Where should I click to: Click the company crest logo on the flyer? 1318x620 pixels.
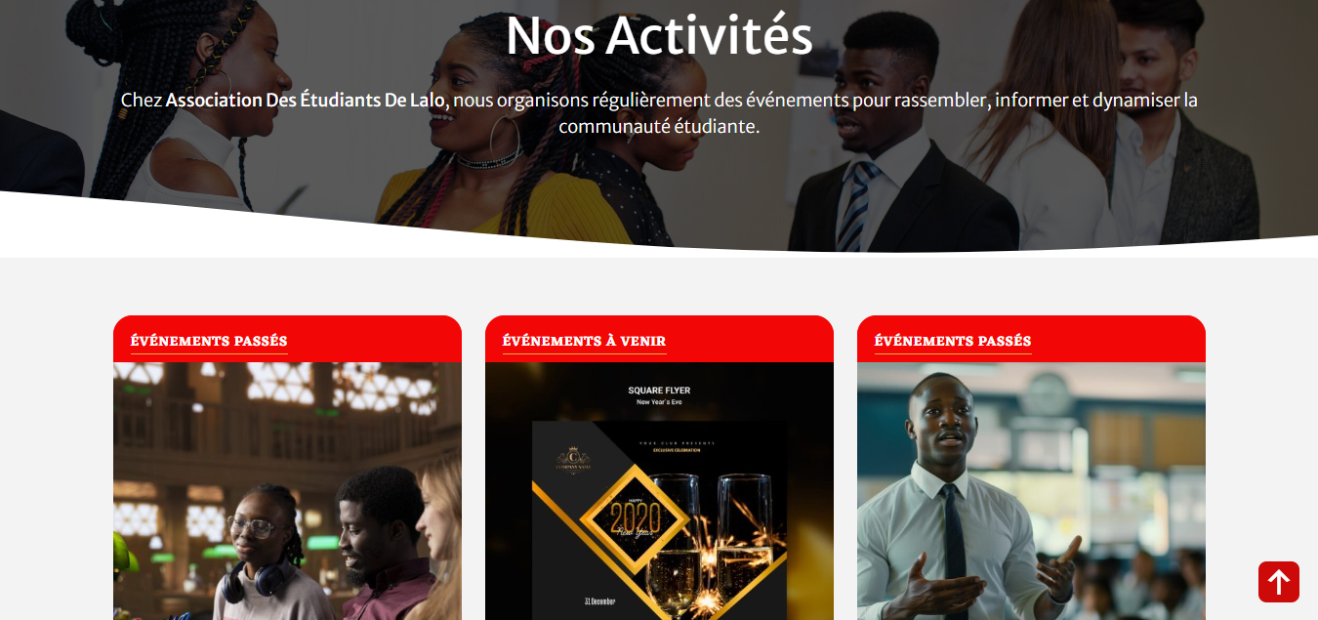pos(568,458)
